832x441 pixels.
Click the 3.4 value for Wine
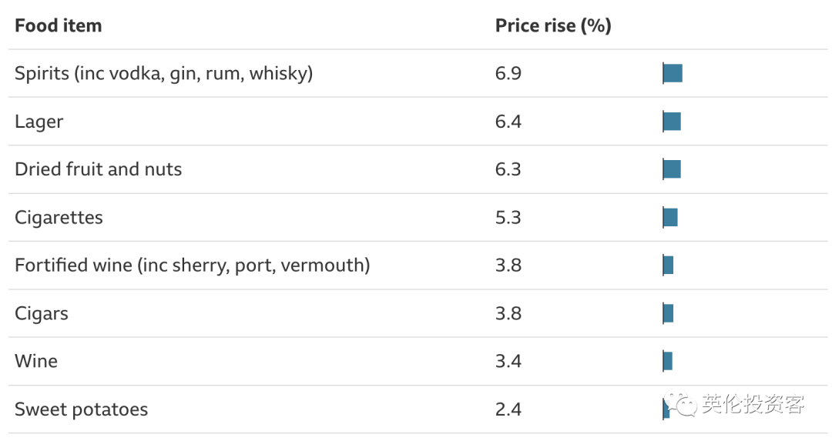pos(508,361)
